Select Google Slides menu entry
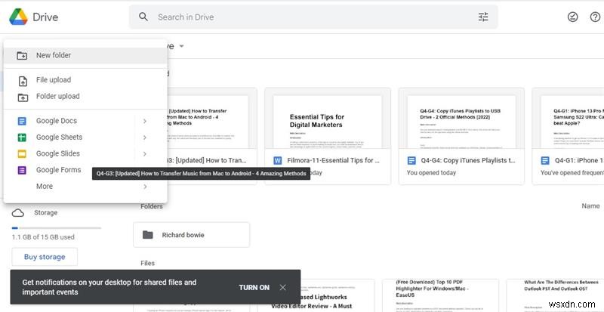This screenshot has width=604, height=312. coord(85,153)
